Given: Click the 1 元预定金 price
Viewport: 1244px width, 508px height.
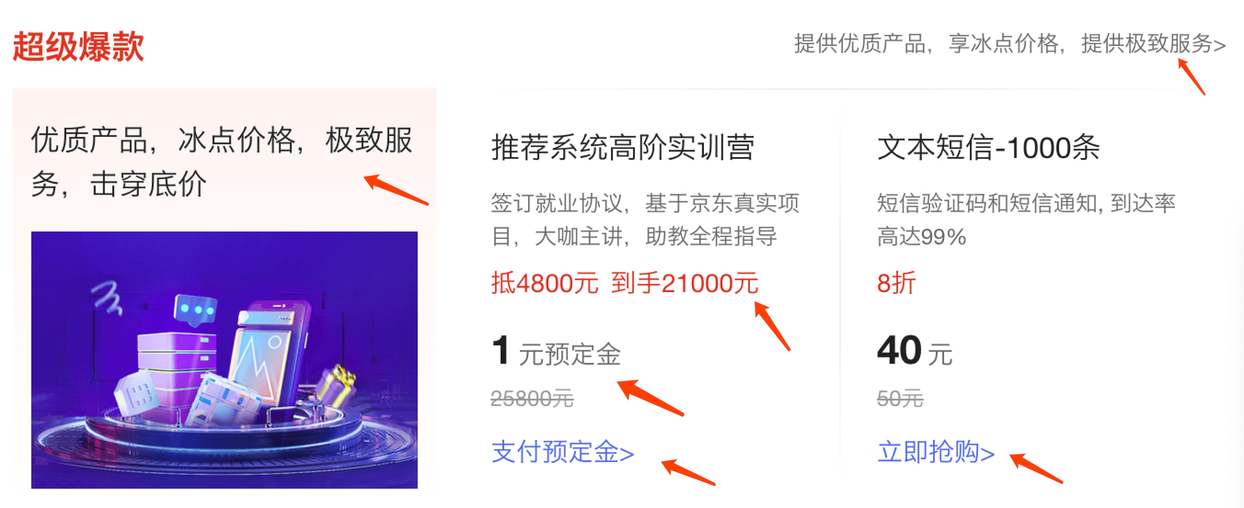Looking at the screenshot, I should pos(556,351).
